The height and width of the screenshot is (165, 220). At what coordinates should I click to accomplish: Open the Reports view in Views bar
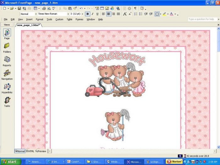point(7,61)
